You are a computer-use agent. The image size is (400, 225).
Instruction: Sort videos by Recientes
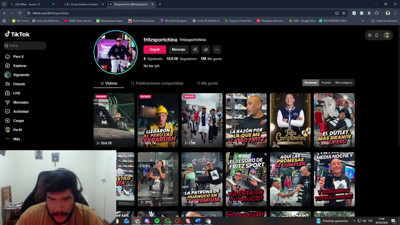pos(311,82)
